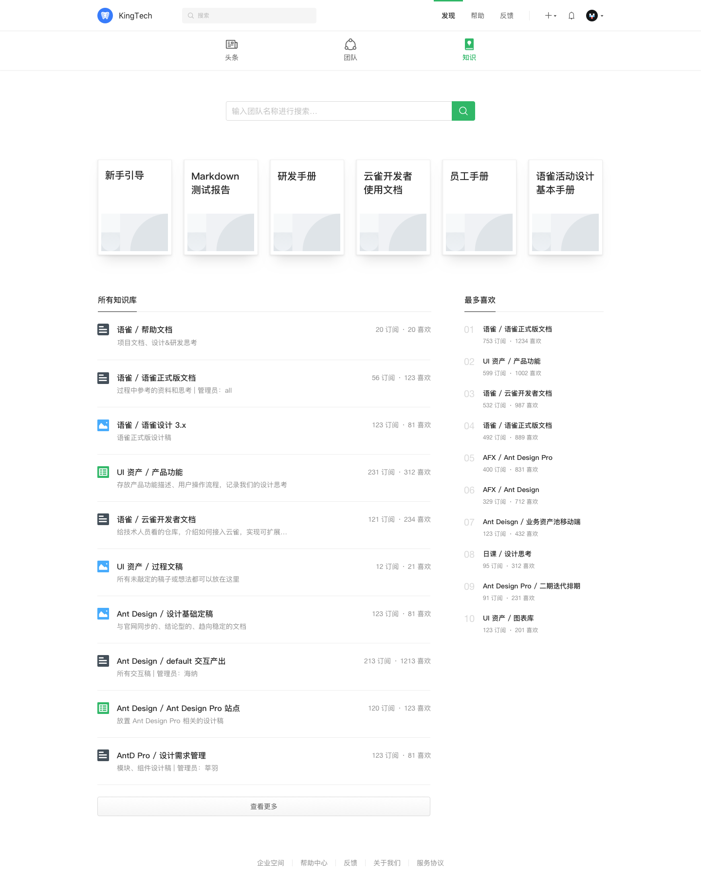Click image icon beside 语雀 / 语雀设计 3.x
Image resolution: width=701 pixels, height=876 pixels.
pyautogui.click(x=103, y=425)
